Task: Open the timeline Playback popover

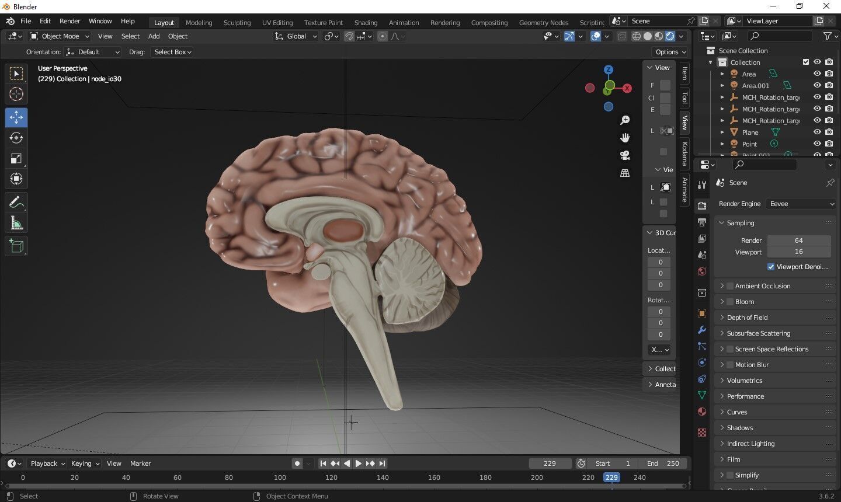Action: pos(47,463)
